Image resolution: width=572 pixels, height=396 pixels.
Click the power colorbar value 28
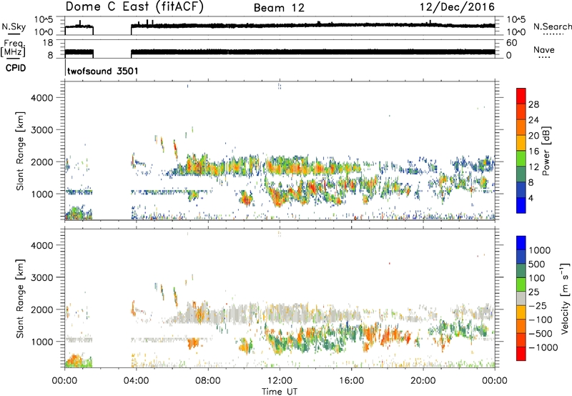533,104
